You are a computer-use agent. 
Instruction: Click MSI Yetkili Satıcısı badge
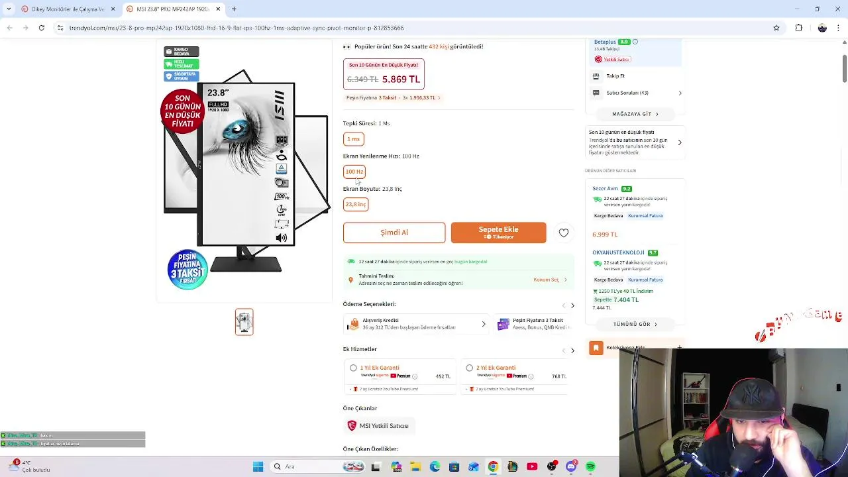[378, 426]
